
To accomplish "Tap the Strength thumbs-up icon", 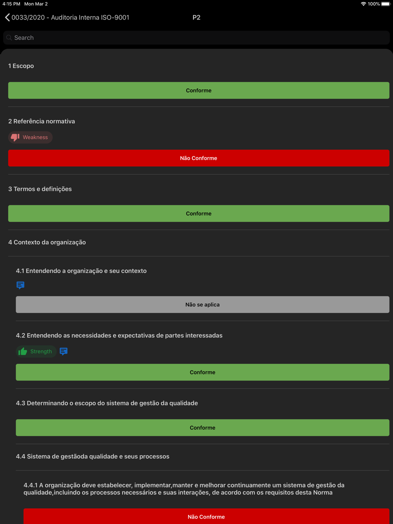I will click(x=23, y=351).
